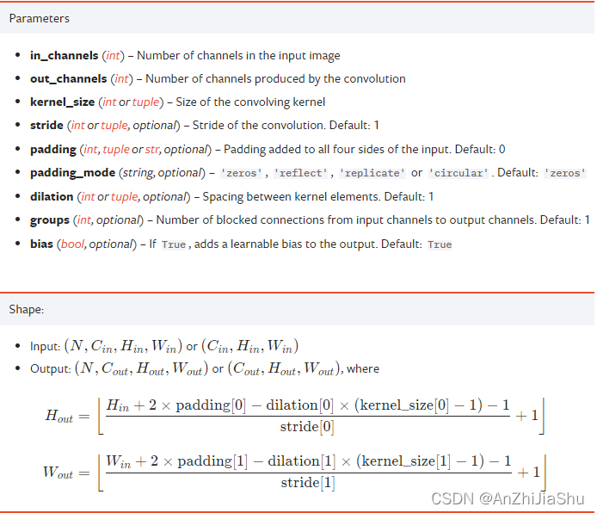Click the 'Parameters' section heading

click(40, 19)
